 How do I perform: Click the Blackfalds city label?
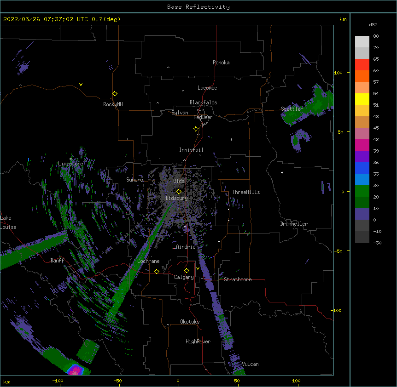pos(203,102)
